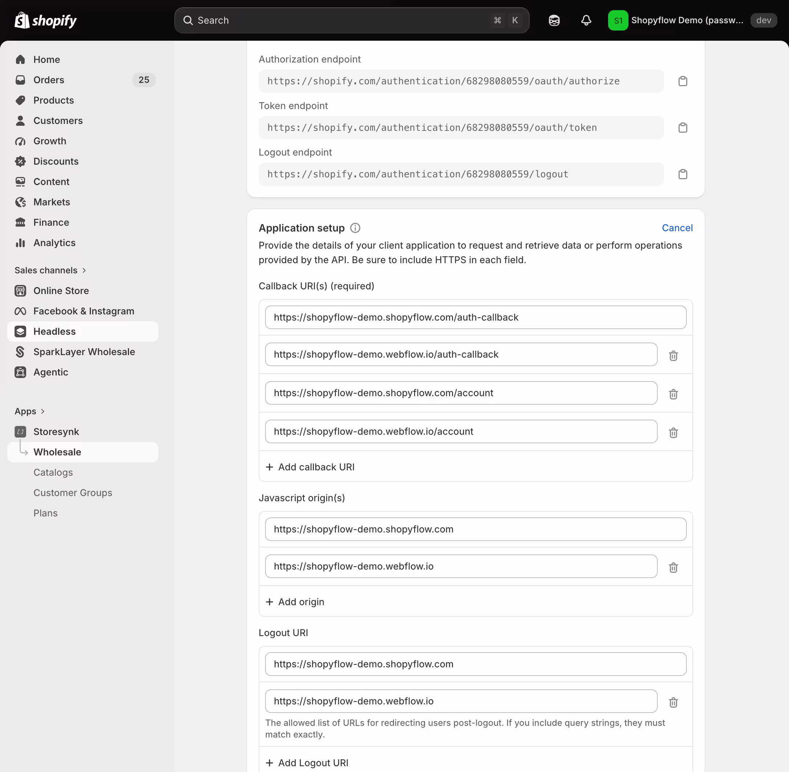Edit the shopyflow.com/account callback field

click(x=461, y=393)
